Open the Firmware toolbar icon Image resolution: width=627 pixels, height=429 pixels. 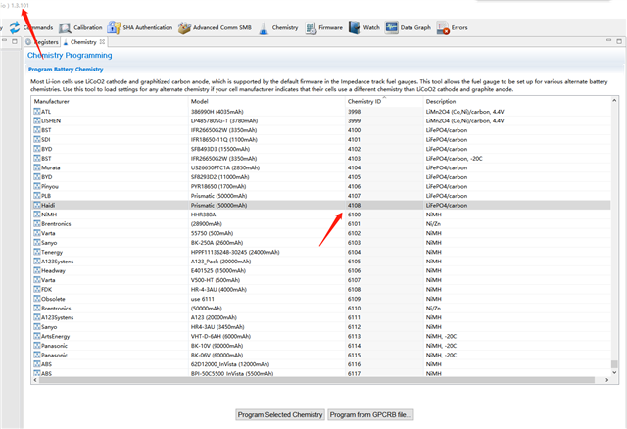pos(311,28)
